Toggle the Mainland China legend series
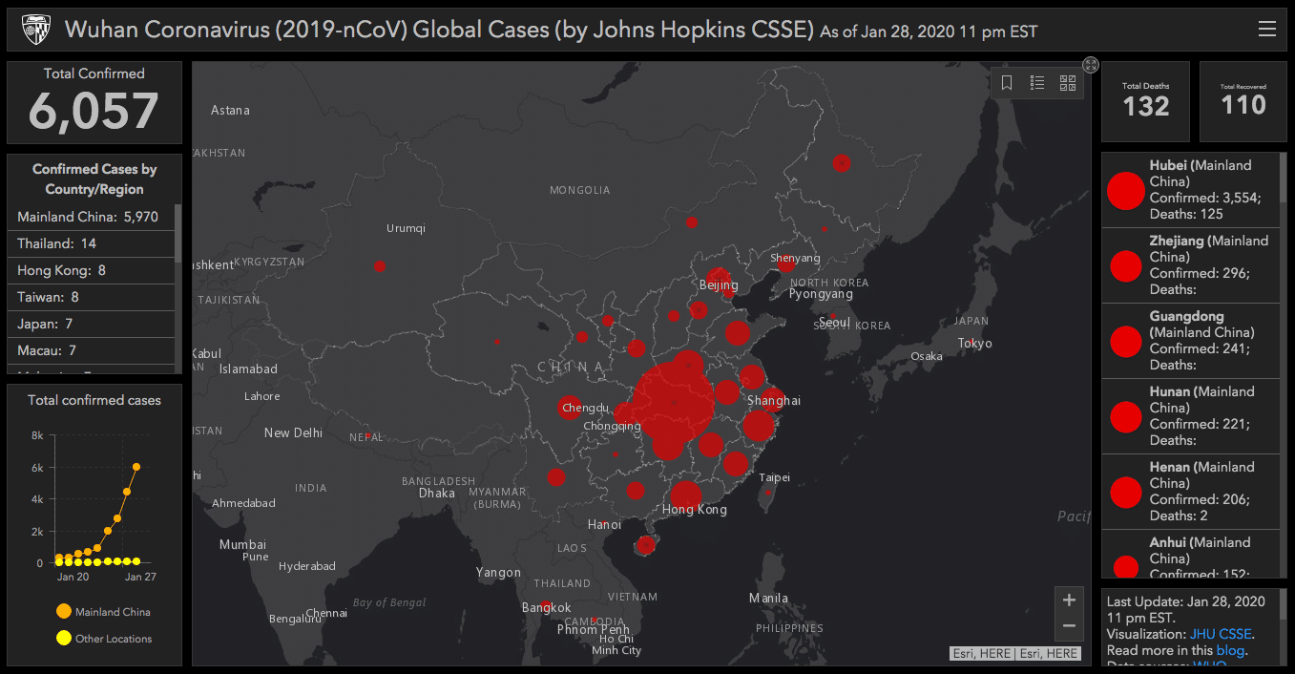This screenshot has height=674, width=1295. pos(103,612)
